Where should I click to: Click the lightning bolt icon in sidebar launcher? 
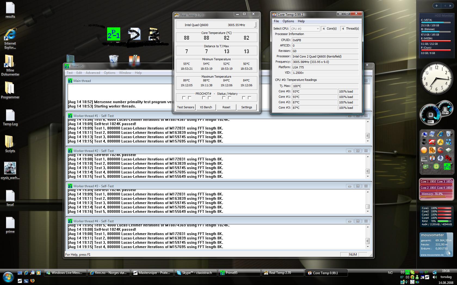coord(440,158)
